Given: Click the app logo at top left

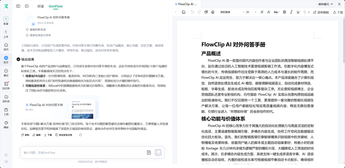Looking at the screenshot, I should click(x=6, y=6).
